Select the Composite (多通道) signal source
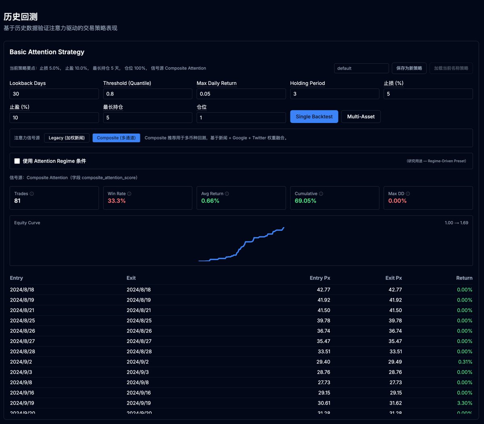484x424 pixels. (x=116, y=138)
